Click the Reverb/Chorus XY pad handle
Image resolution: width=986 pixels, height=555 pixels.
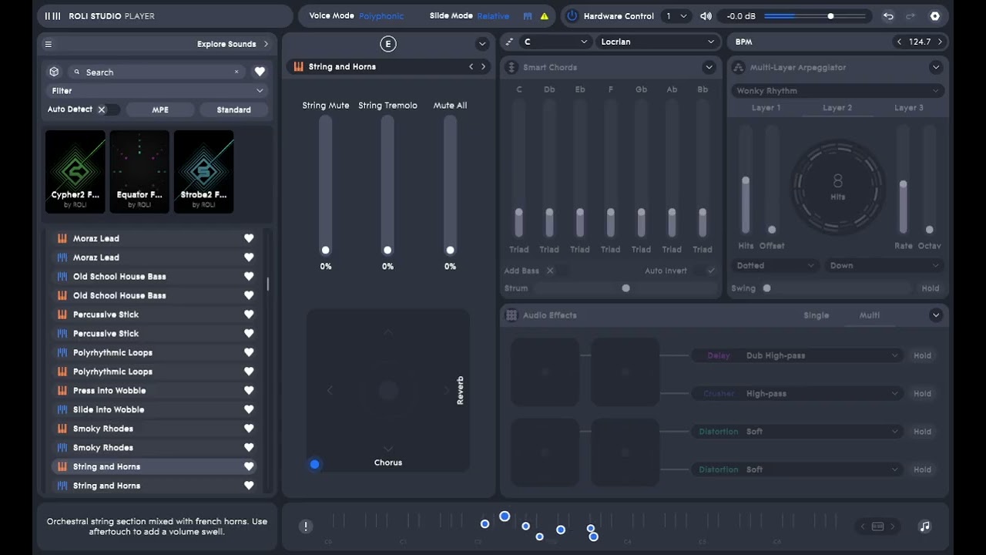coord(314,464)
